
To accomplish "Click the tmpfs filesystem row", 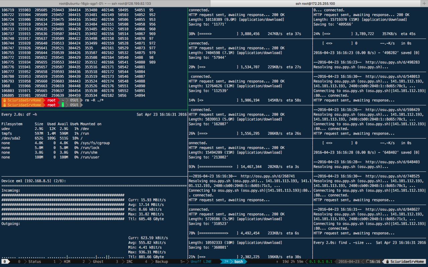I will click(45, 133).
